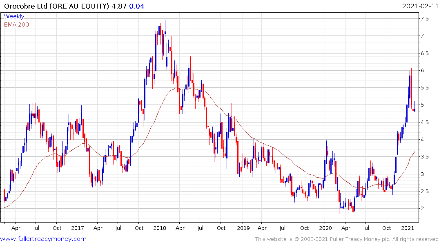Click the 2021 year axis label
439x245 pixels.
pos(408,228)
